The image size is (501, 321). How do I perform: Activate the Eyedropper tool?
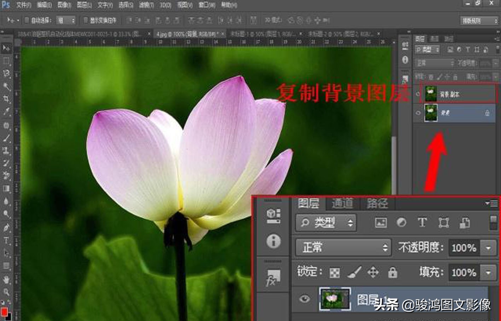coord(6,112)
